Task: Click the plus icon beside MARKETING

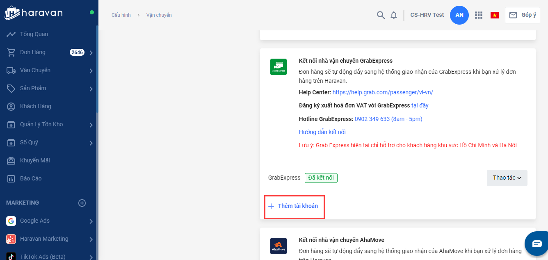Action: coord(82,203)
